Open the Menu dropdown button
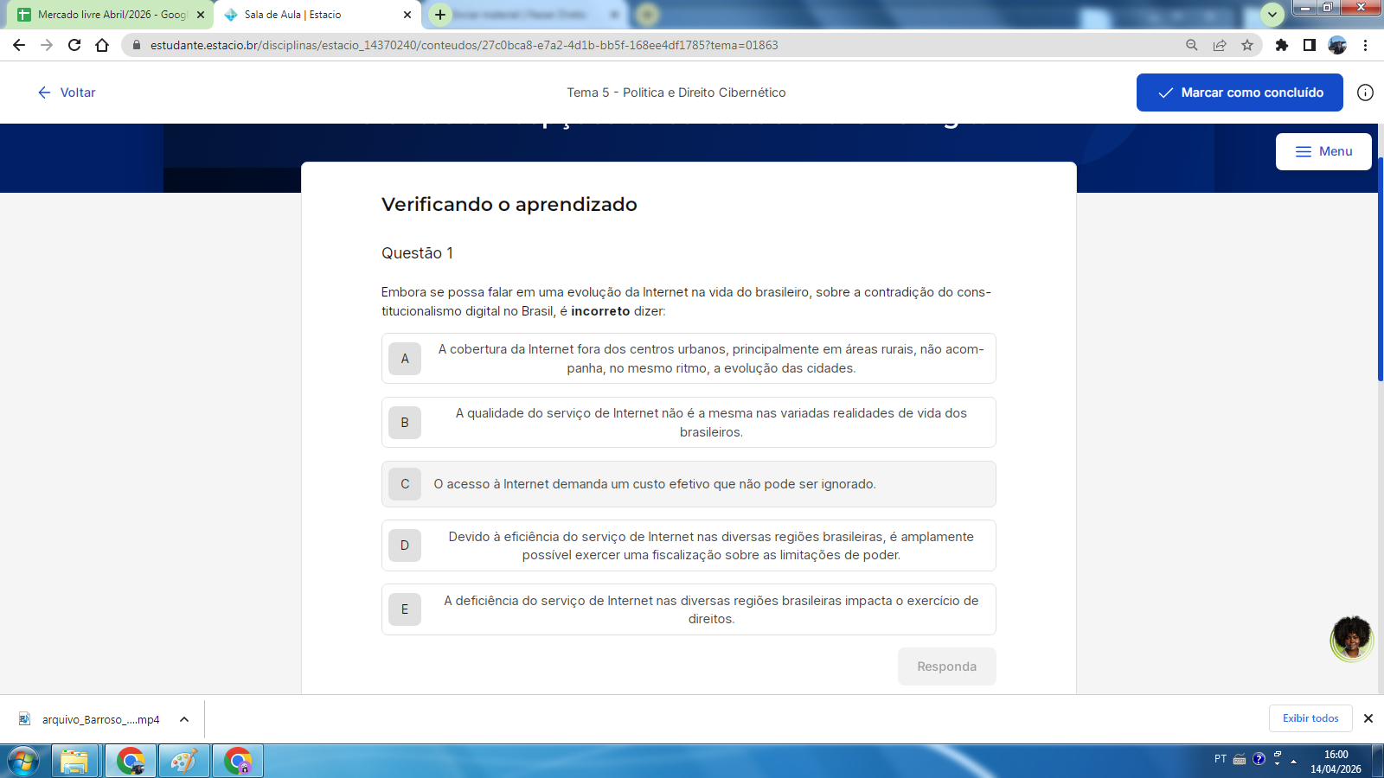This screenshot has height=778, width=1384. 1323,151
